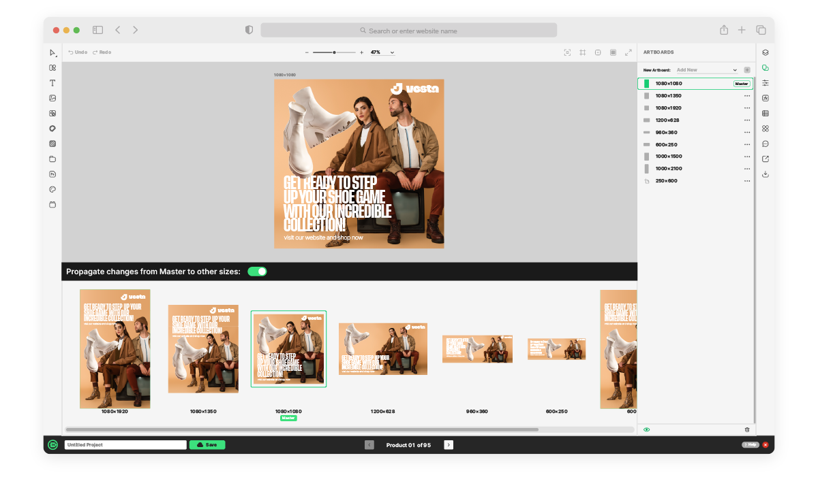The height and width of the screenshot is (477, 818).
Task: Open the Layers panel on the right sidebar
Action: (x=765, y=52)
